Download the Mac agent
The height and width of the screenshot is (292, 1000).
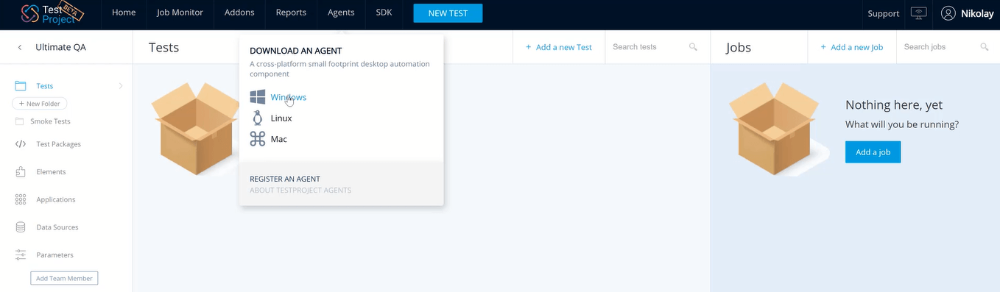pyautogui.click(x=279, y=139)
